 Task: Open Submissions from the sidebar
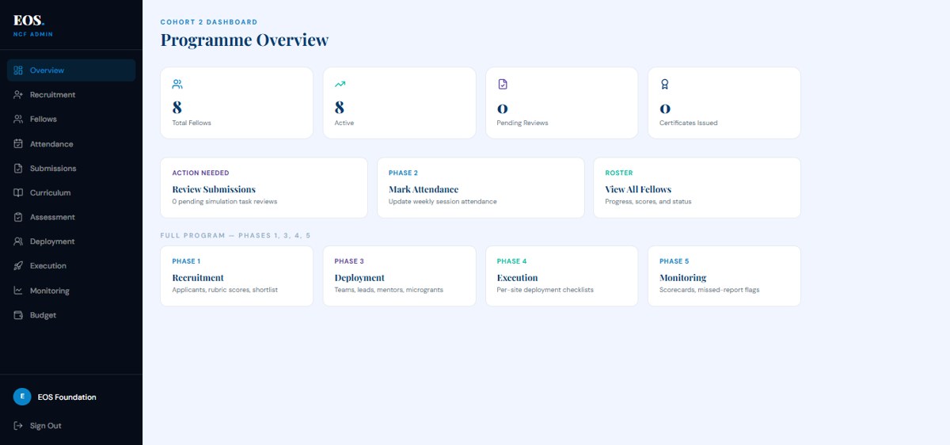coord(71,169)
